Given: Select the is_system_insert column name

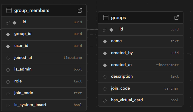Looking at the screenshot, I should (x=30, y=105).
